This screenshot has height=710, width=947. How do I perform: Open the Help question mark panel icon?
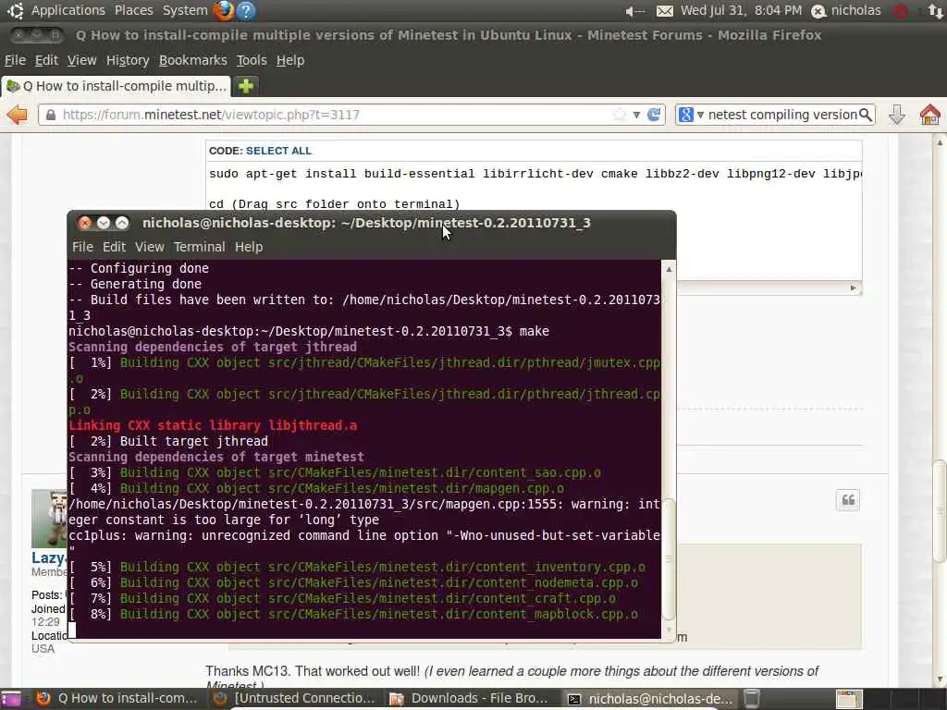point(245,10)
